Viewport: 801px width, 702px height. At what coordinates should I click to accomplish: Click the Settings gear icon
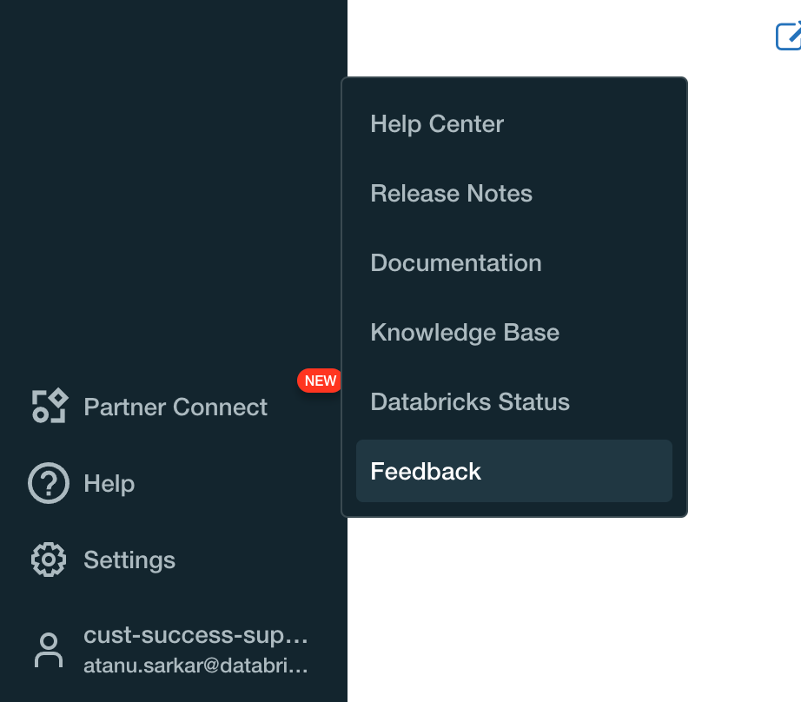pos(49,560)
